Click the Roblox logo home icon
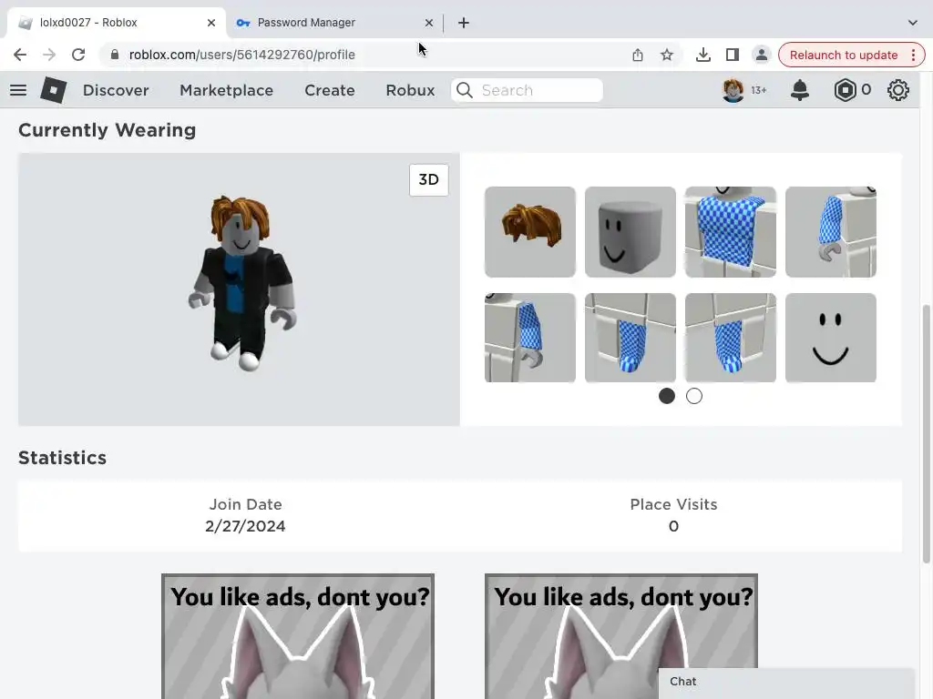The width and height of the screenshot is (933, 699). (x=54, y=90)
